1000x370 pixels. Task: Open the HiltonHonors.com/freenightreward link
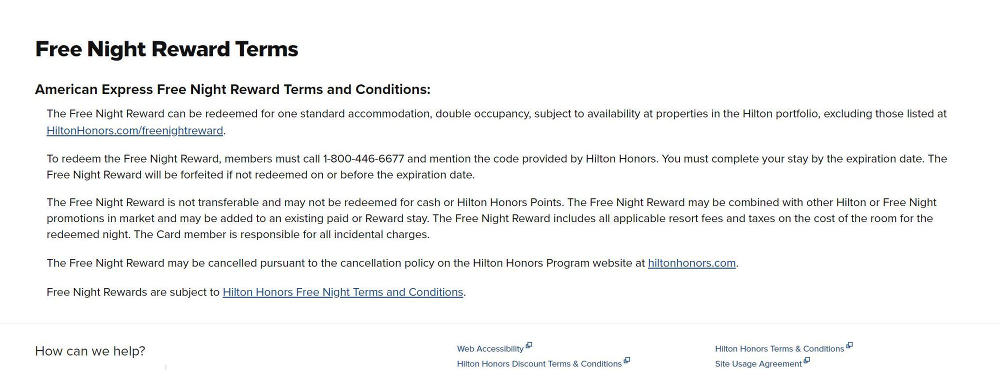pyautogui.click(x=134, y=130)
